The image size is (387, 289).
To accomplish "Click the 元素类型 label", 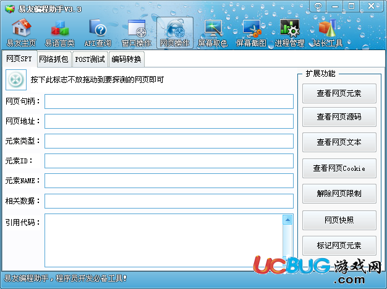I will (22, 141).
